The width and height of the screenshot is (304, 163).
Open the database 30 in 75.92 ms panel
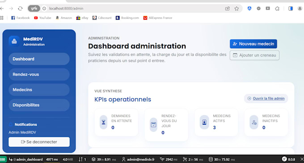pos(222,159)
